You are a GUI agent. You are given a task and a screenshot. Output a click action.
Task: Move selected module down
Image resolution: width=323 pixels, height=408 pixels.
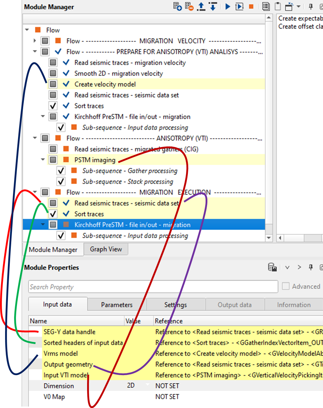coord(213,7)
